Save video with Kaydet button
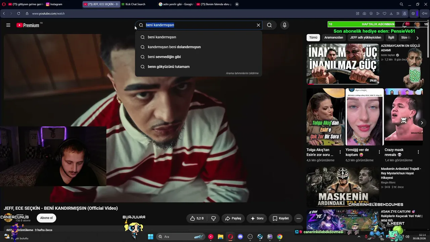The image size is (430, 242). click(x=281, y=218)
